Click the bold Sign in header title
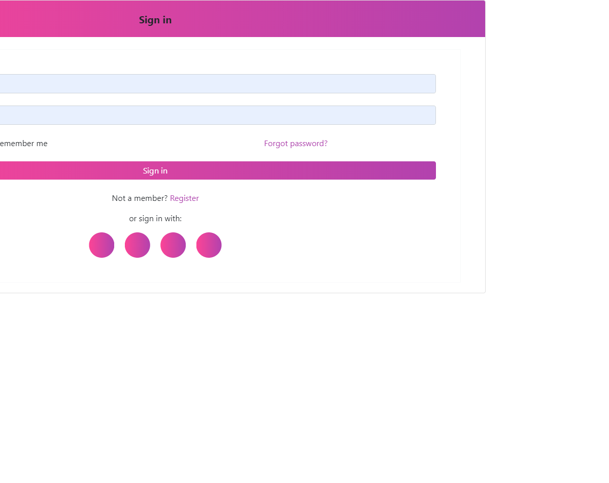609x483 pixels. click(x=155, y=20)
